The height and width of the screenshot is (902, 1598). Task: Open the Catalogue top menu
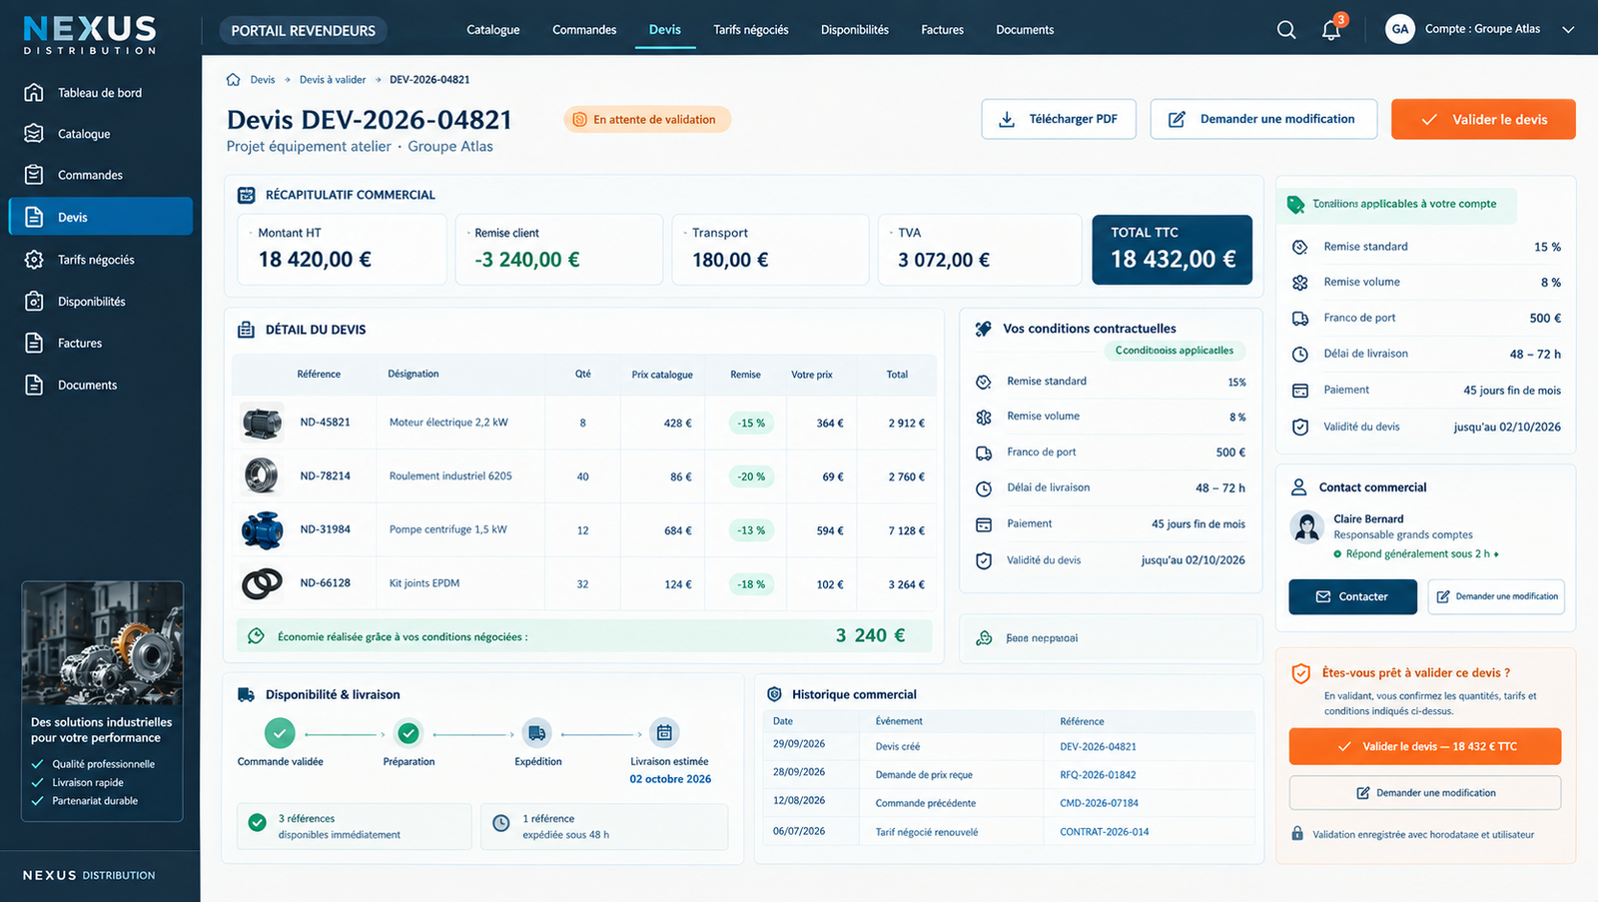tap(493, 30)
